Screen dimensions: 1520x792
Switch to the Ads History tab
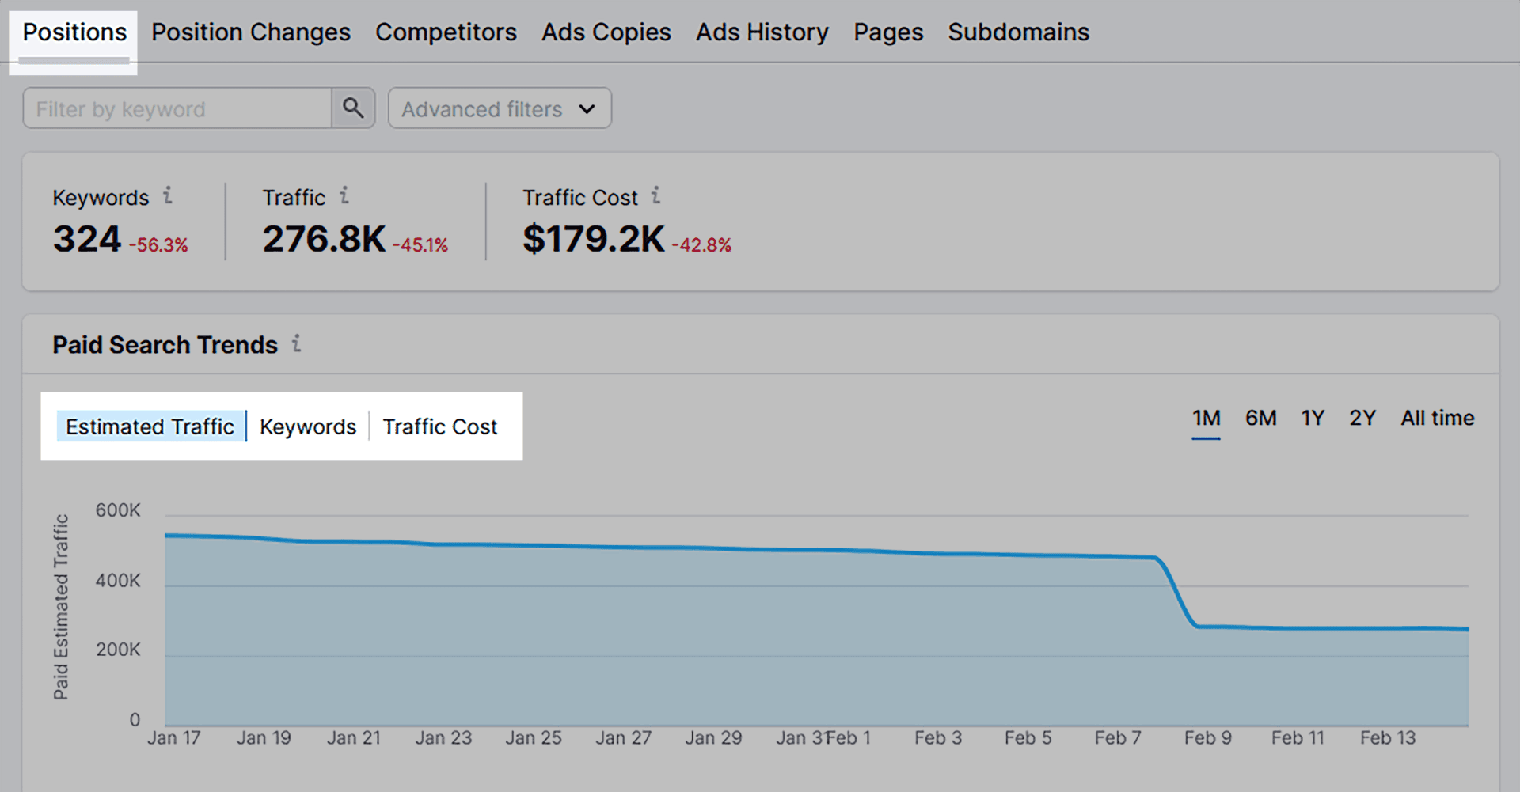[762, 32]
